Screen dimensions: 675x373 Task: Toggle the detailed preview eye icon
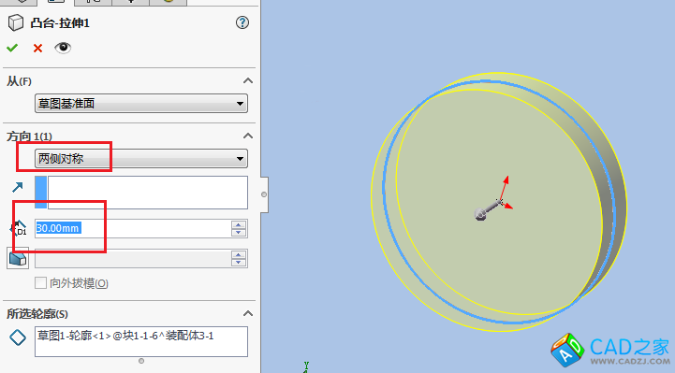click(x=63, y=48)
